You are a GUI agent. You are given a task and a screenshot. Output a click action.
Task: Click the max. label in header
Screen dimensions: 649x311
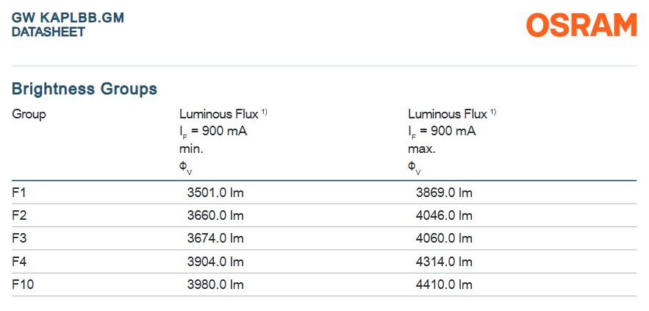tap(422, 149)
